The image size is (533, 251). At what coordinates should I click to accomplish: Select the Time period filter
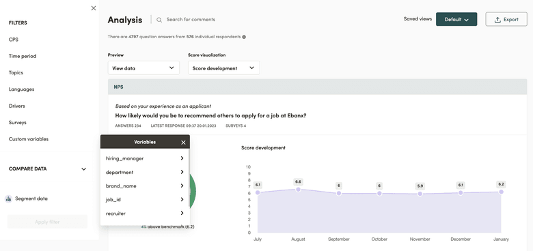click(x=23, y=56)
